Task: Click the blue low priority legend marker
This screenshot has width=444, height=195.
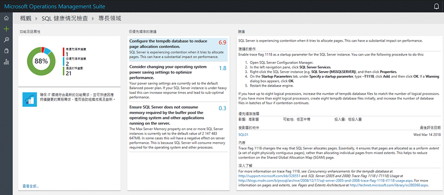Action: 63,61
